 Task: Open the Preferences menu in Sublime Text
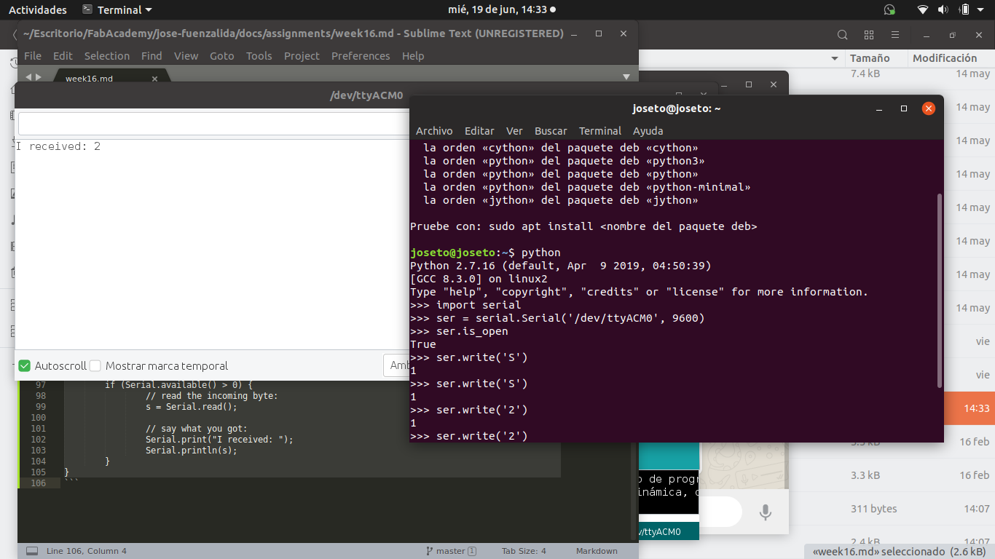click(361, 56)
